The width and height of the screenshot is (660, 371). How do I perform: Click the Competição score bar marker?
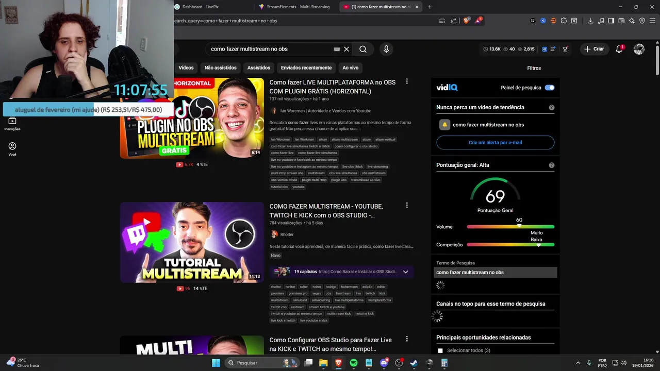(538, 245)
